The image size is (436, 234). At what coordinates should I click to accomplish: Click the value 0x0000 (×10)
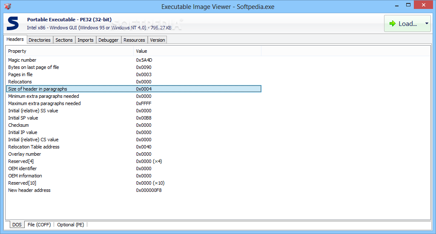tap(150, 183)
